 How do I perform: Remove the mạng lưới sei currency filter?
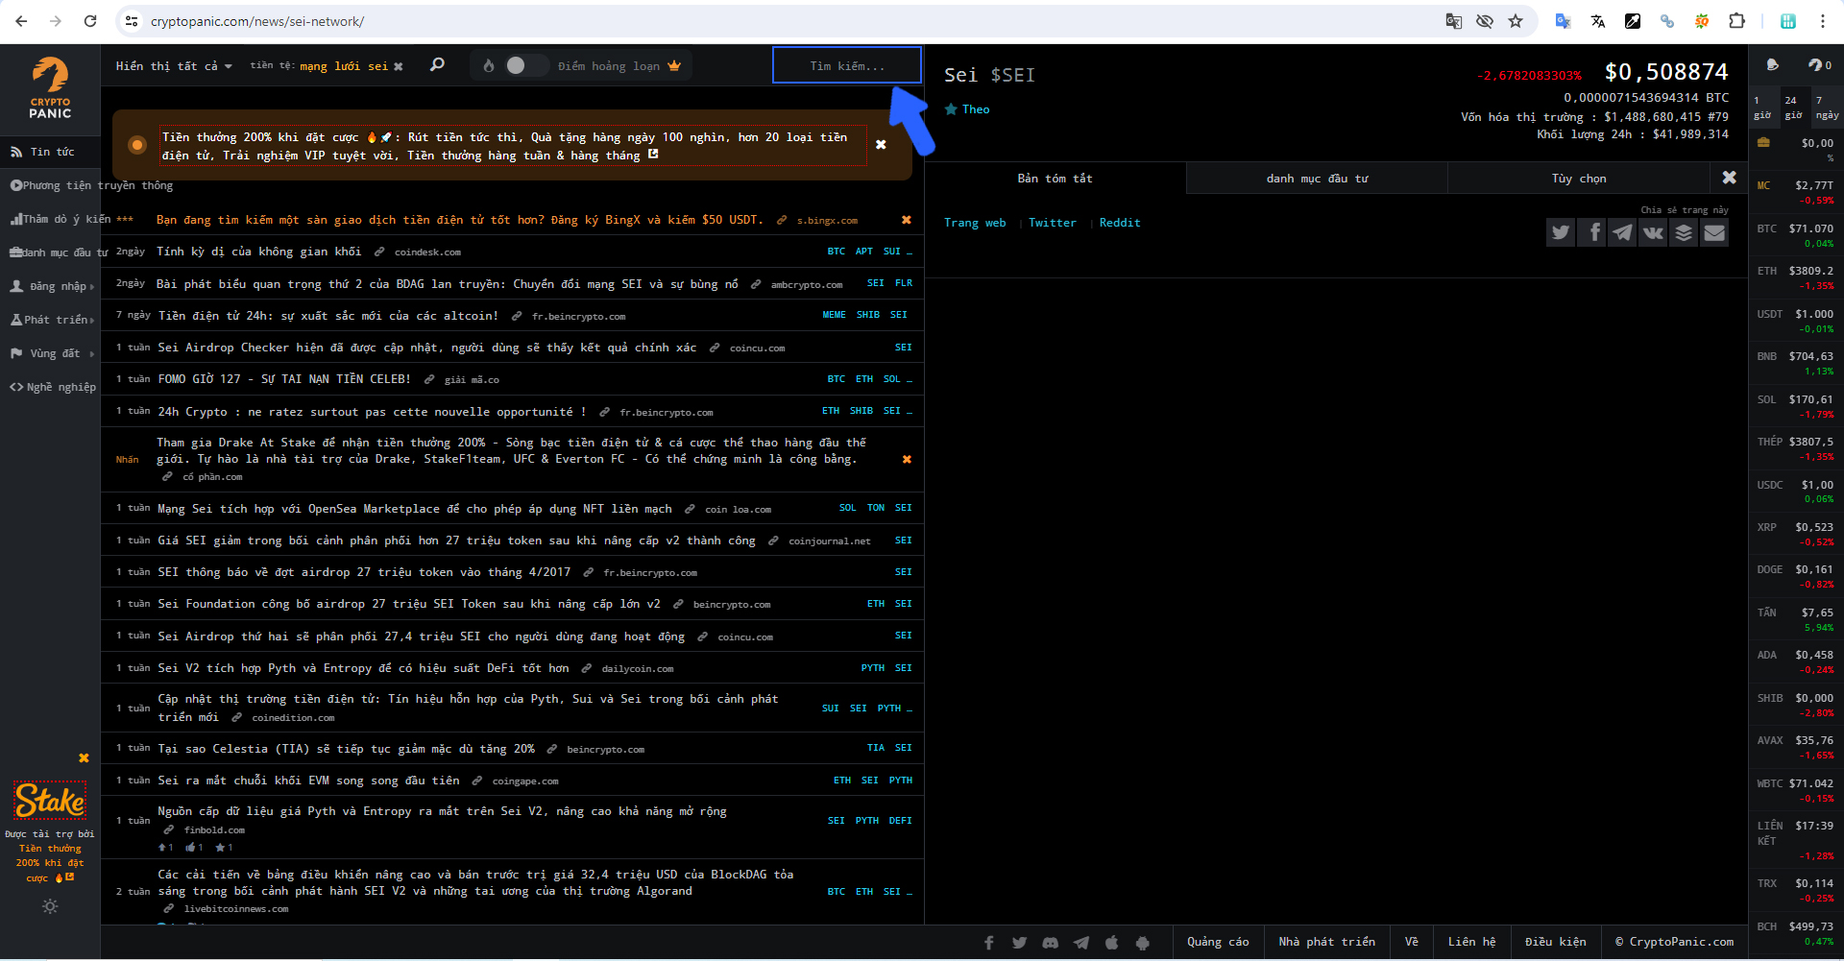[x=399, y=66]
